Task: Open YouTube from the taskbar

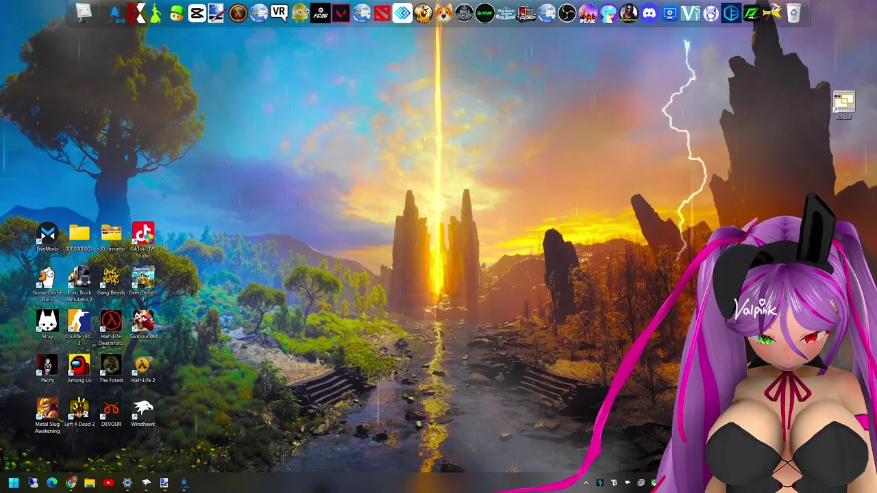Action: [108, 483]
